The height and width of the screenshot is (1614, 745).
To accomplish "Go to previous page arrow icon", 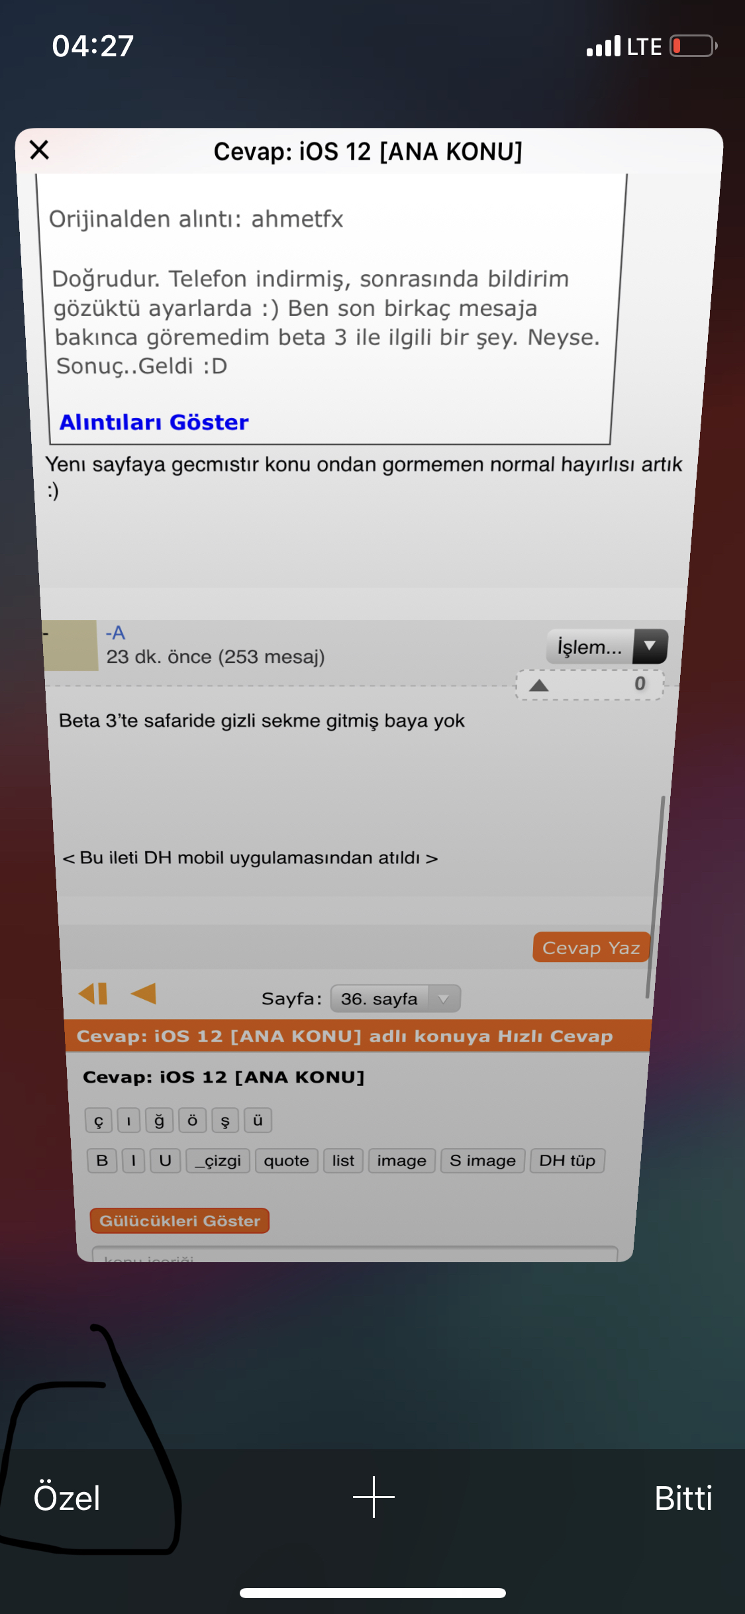I will click(x=144, y=993).
